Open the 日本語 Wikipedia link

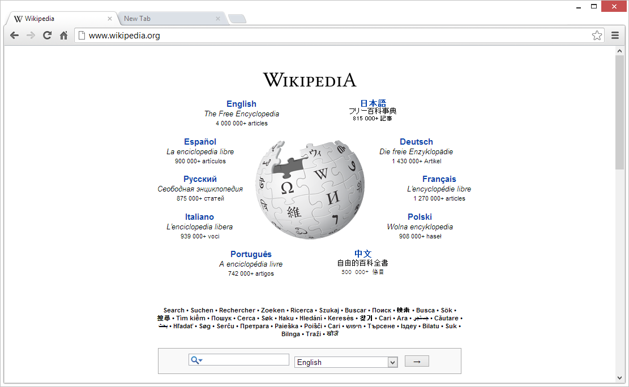point(373,103)
